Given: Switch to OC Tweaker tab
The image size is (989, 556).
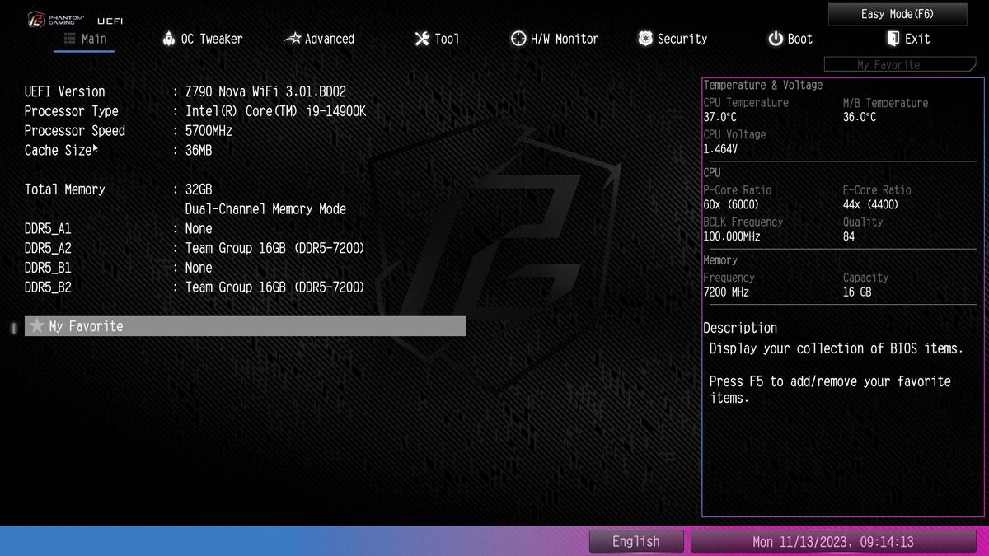Looking at the screenshot, I should pos(203,39).
